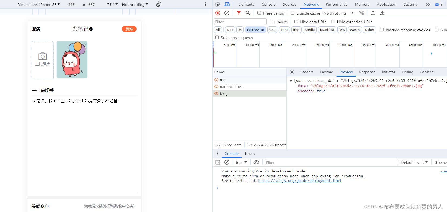Check Blocked response cookies
Image resolution: width=447 pixels, height=212 pixels.
pos(382,30)
